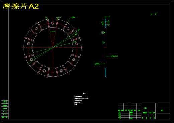Pick the leftmost rivet hole on the ring
This screenshot has width=174, height=123.
28,43
